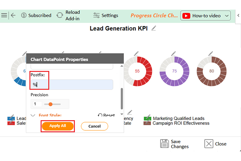Click the back arrow icon
This screenshot has height=161, width=241.
13,16
